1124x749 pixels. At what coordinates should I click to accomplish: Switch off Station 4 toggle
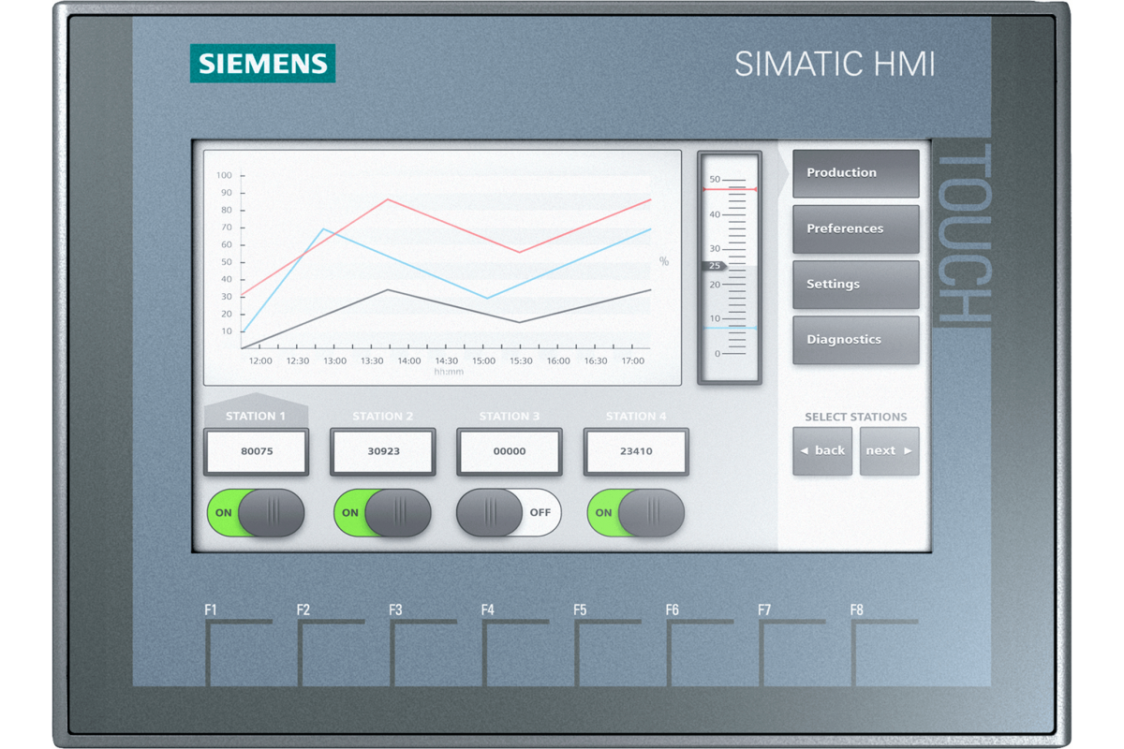click(x=636, y=513)
